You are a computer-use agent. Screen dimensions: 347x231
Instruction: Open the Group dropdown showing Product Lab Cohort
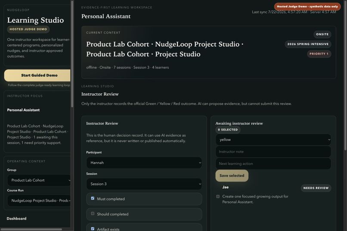click(x=39, y=180)
